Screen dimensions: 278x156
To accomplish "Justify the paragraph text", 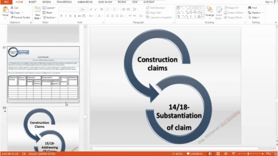I will (122, 16).
